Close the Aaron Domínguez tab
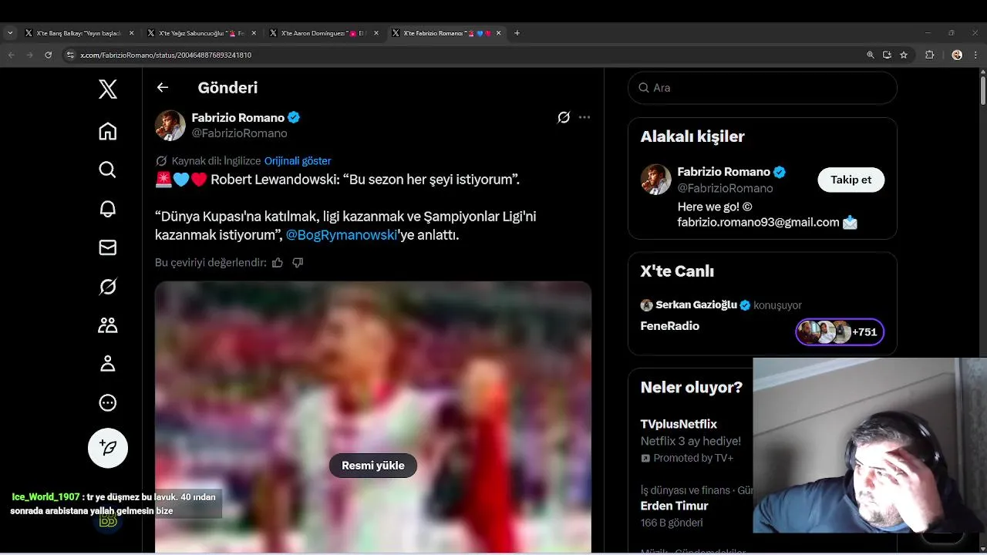 (376, 33)
